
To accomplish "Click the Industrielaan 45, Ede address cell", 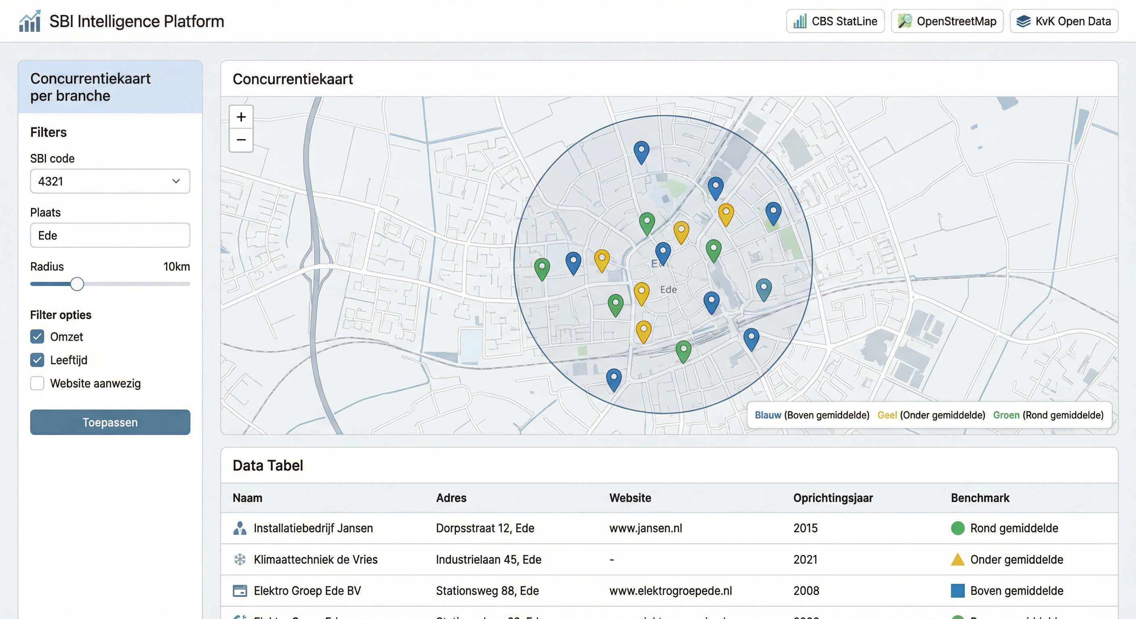I will point(489,559).
